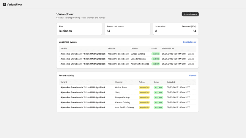Click publish badge in Canada Catalog upcoming row

click(x=156, y=59)
